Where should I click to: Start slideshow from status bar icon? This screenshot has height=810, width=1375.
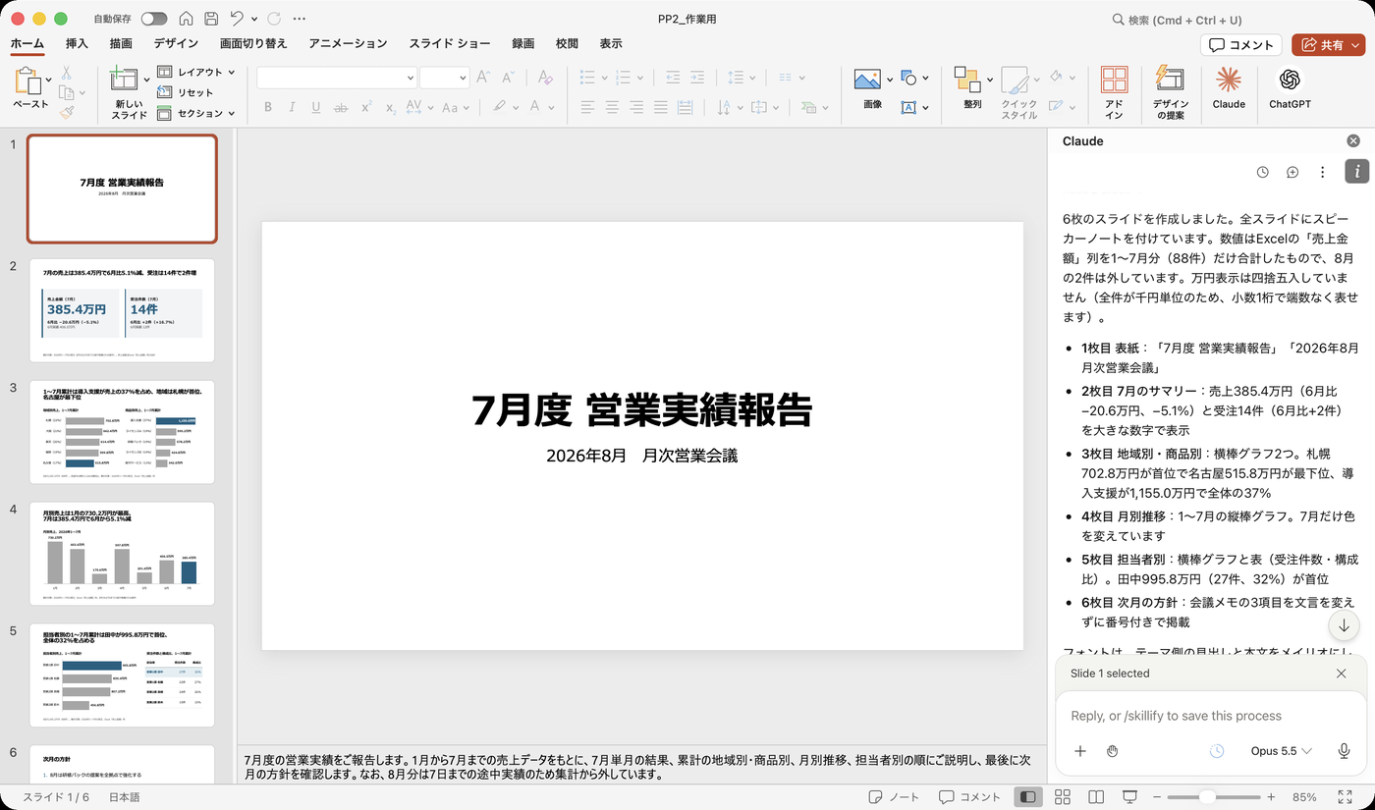click(1130, 797)
